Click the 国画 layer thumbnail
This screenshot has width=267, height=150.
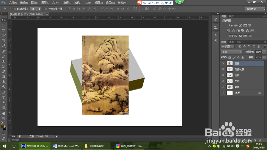click(x=230, y=63)
